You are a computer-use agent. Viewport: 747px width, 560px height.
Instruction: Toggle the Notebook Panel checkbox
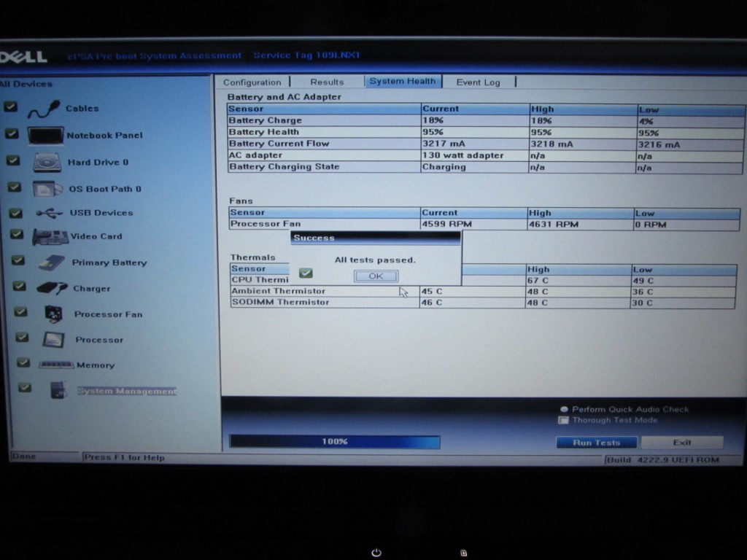(12, 134)
